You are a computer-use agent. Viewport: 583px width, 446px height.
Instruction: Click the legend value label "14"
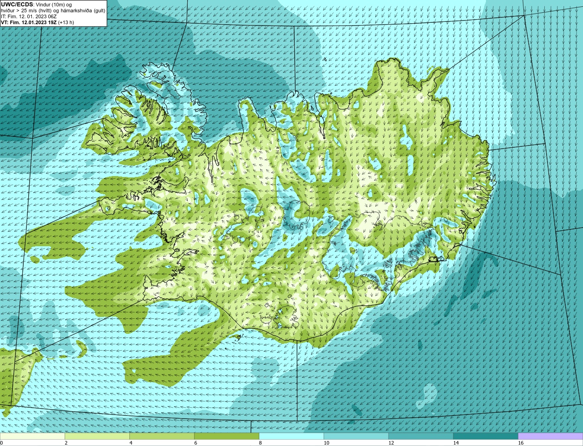coord(456,443)
